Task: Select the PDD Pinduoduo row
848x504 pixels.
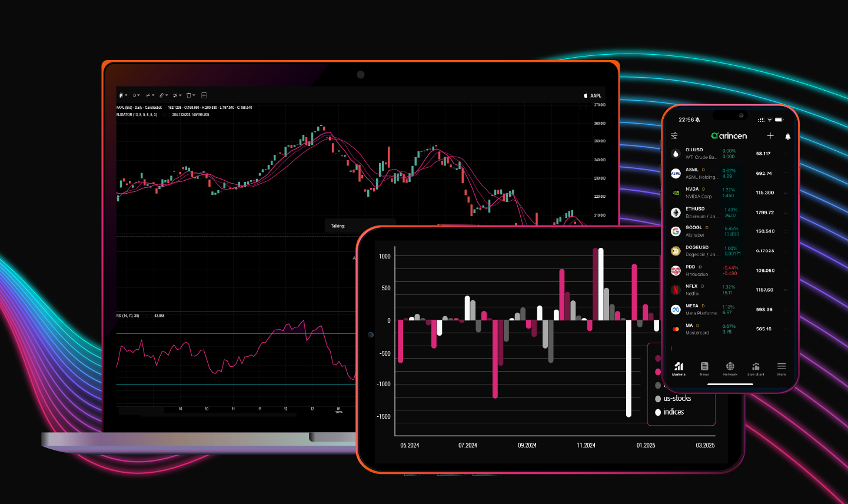Action: click(x=730, y=270)
